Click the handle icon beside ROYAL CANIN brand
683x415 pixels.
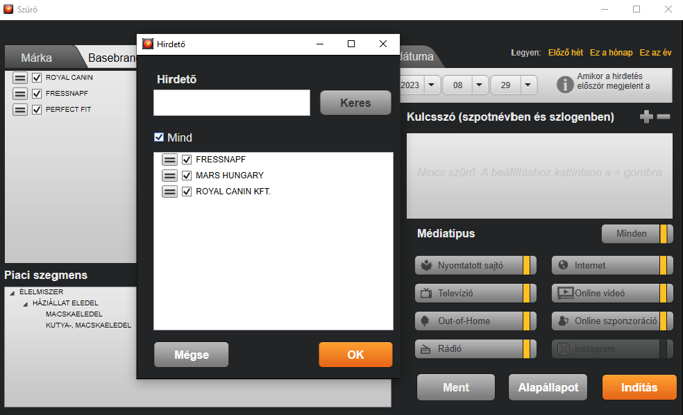point(19,78)
